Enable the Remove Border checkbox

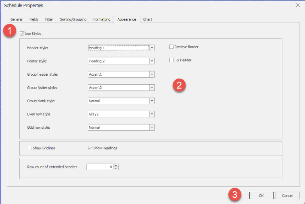pos(171,47)
